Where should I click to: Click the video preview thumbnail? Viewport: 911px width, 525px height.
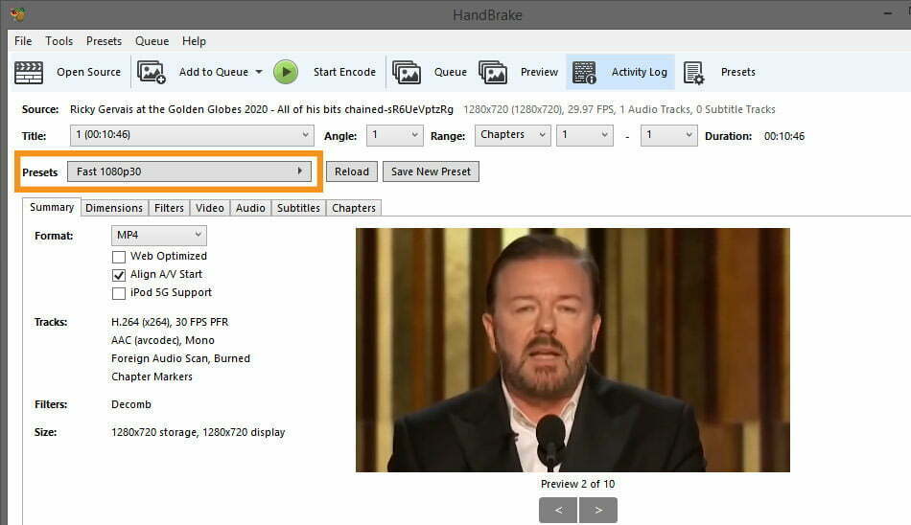click(572, 350)
